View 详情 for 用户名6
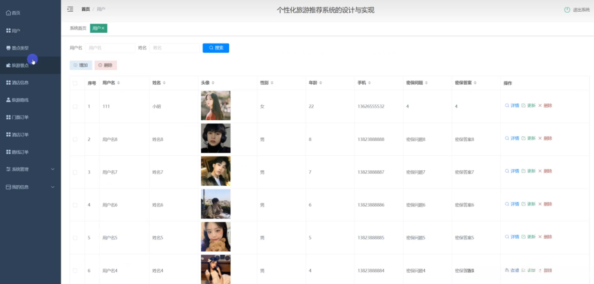 click(x=512, y=204)
